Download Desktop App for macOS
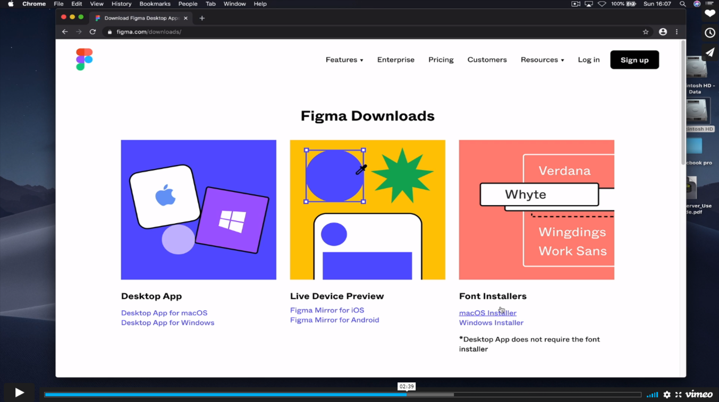The image size is (719, 402). tap(164, 313)
